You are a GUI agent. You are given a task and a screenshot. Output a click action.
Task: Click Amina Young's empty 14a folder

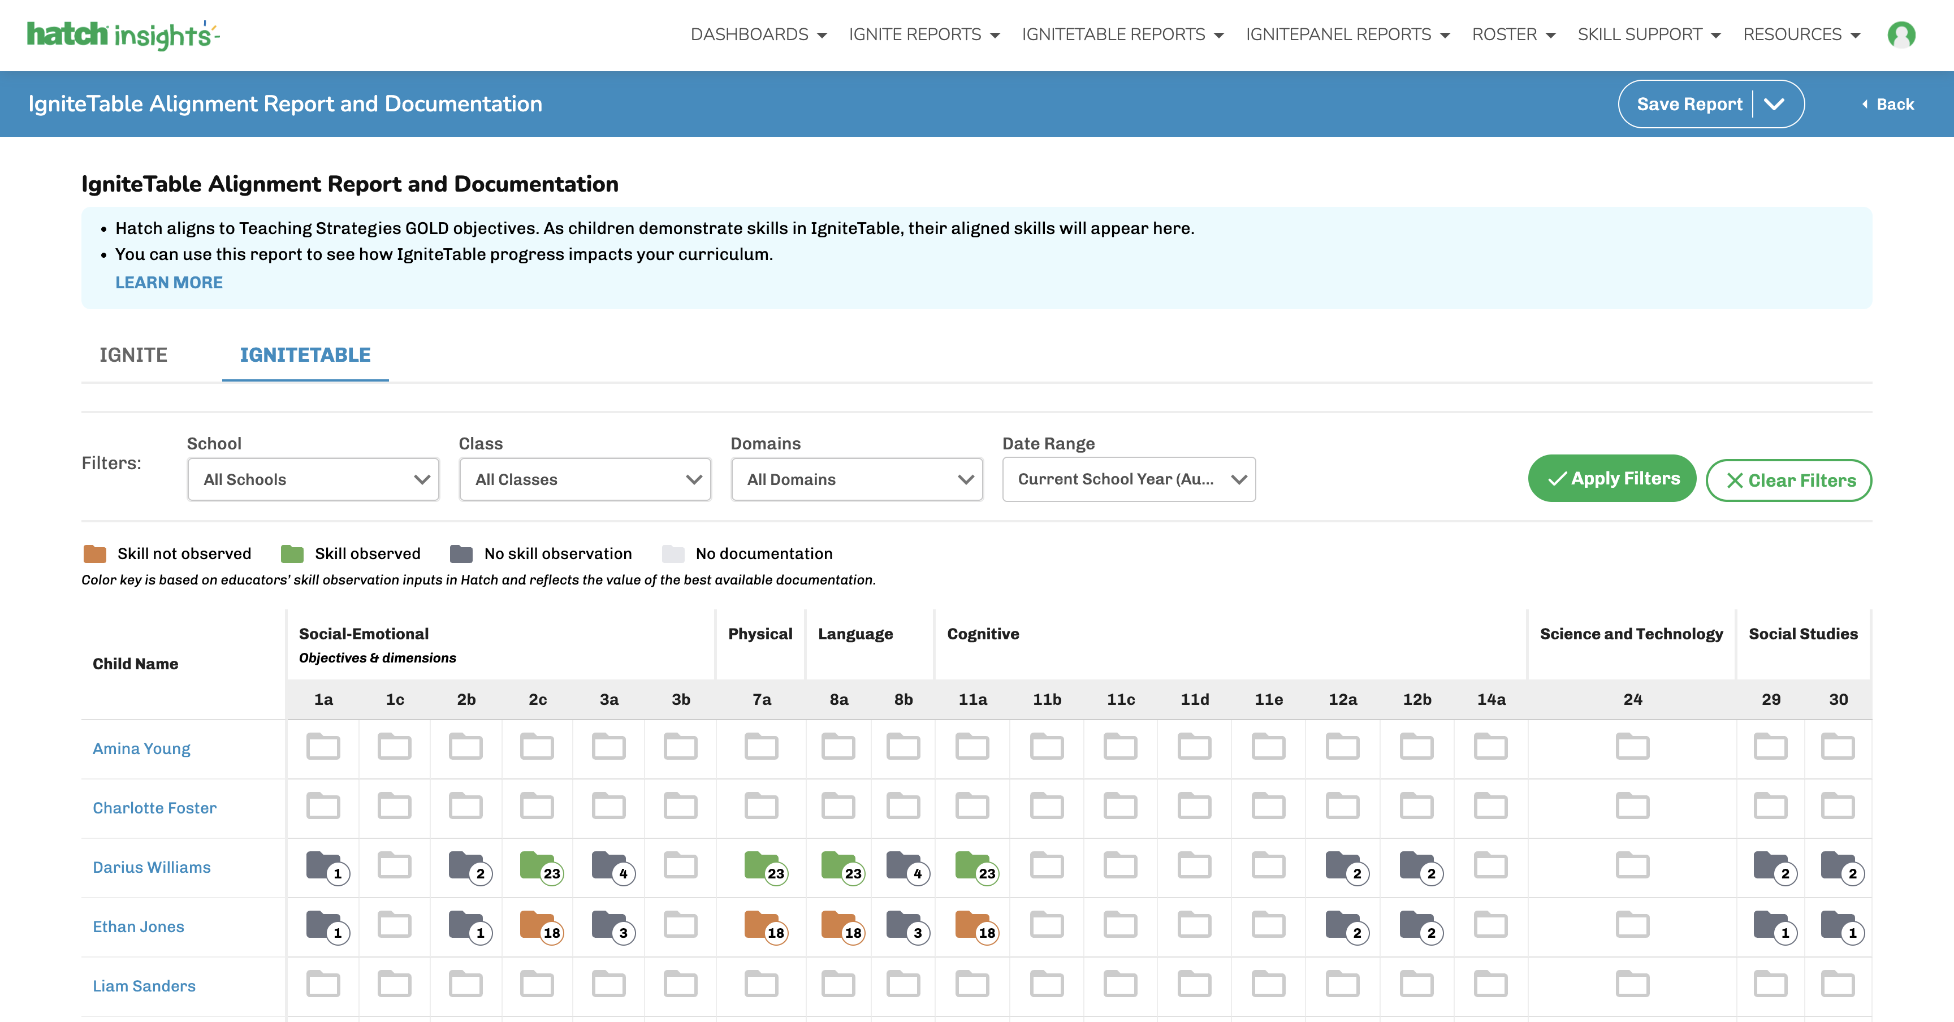tap(1490, 746)
